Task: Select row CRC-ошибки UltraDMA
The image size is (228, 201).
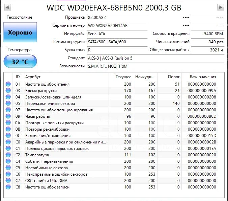Action: 111,180
